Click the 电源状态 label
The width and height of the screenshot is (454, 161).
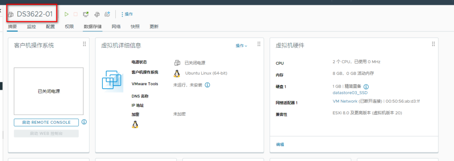[139, 62]
